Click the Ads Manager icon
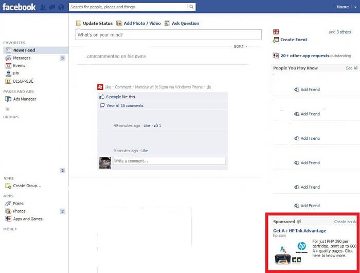The height and width of the screenshot is (273, 360). tap(8, 99)
